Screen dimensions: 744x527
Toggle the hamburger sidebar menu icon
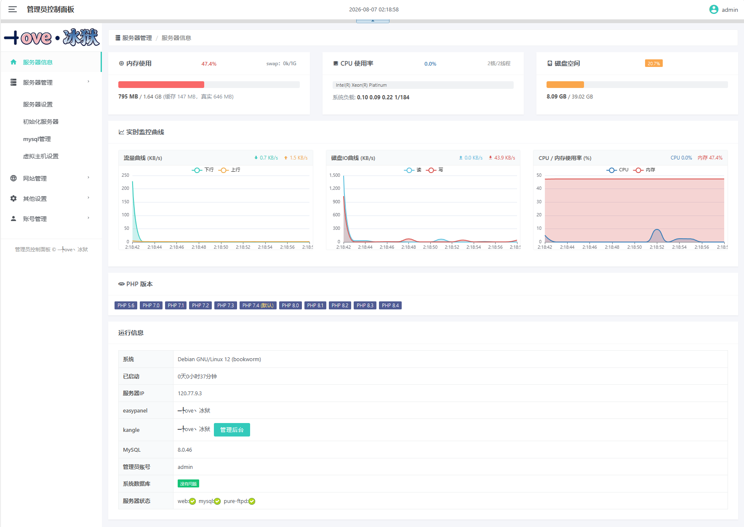click(x=13, y=9)
